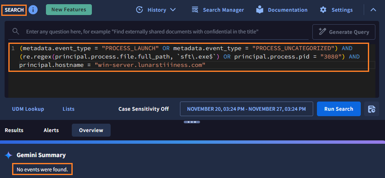Screen dimensions: 385x178
Task: Click the blue info icon beside SEARCH
Action: (x=33, y=10)
